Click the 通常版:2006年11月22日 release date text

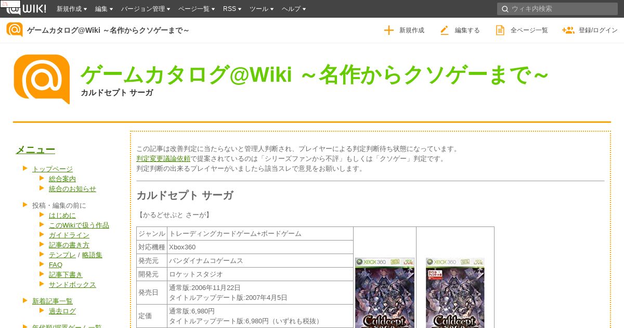pyautogui.click(x=205, y=287)
